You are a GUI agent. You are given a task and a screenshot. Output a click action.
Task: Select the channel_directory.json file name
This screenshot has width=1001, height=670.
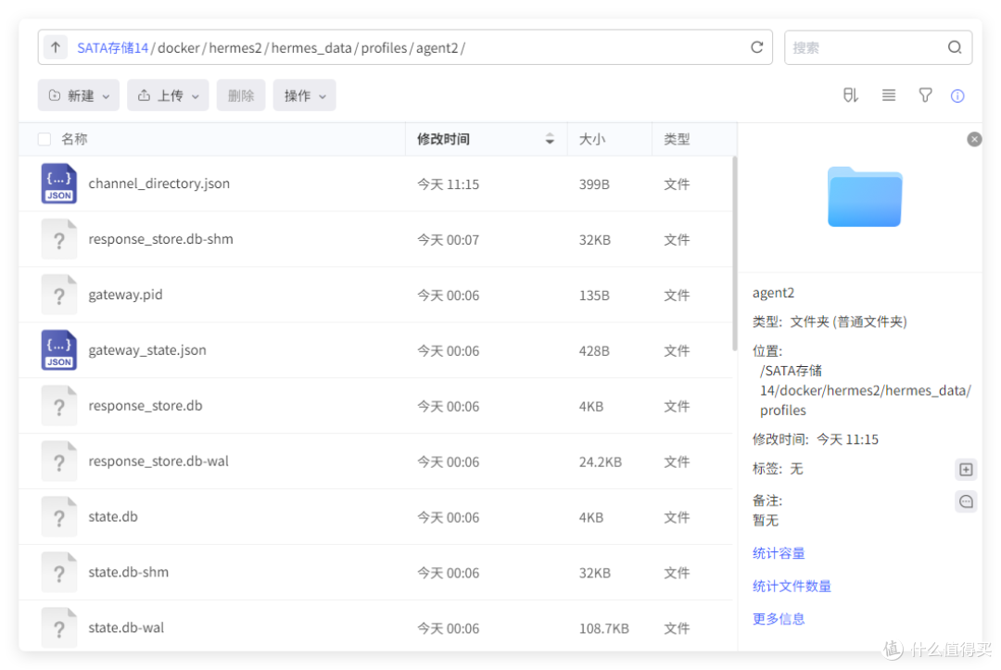pos(159,183)
